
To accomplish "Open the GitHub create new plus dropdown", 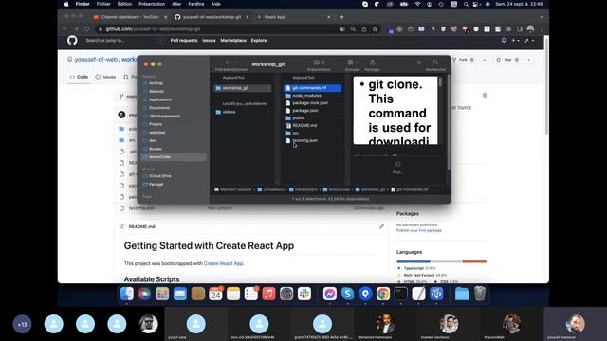I will tap(516, 40).
